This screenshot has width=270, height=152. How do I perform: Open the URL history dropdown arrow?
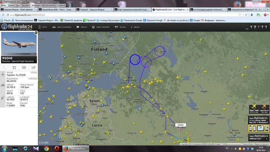tap(243, 15)
